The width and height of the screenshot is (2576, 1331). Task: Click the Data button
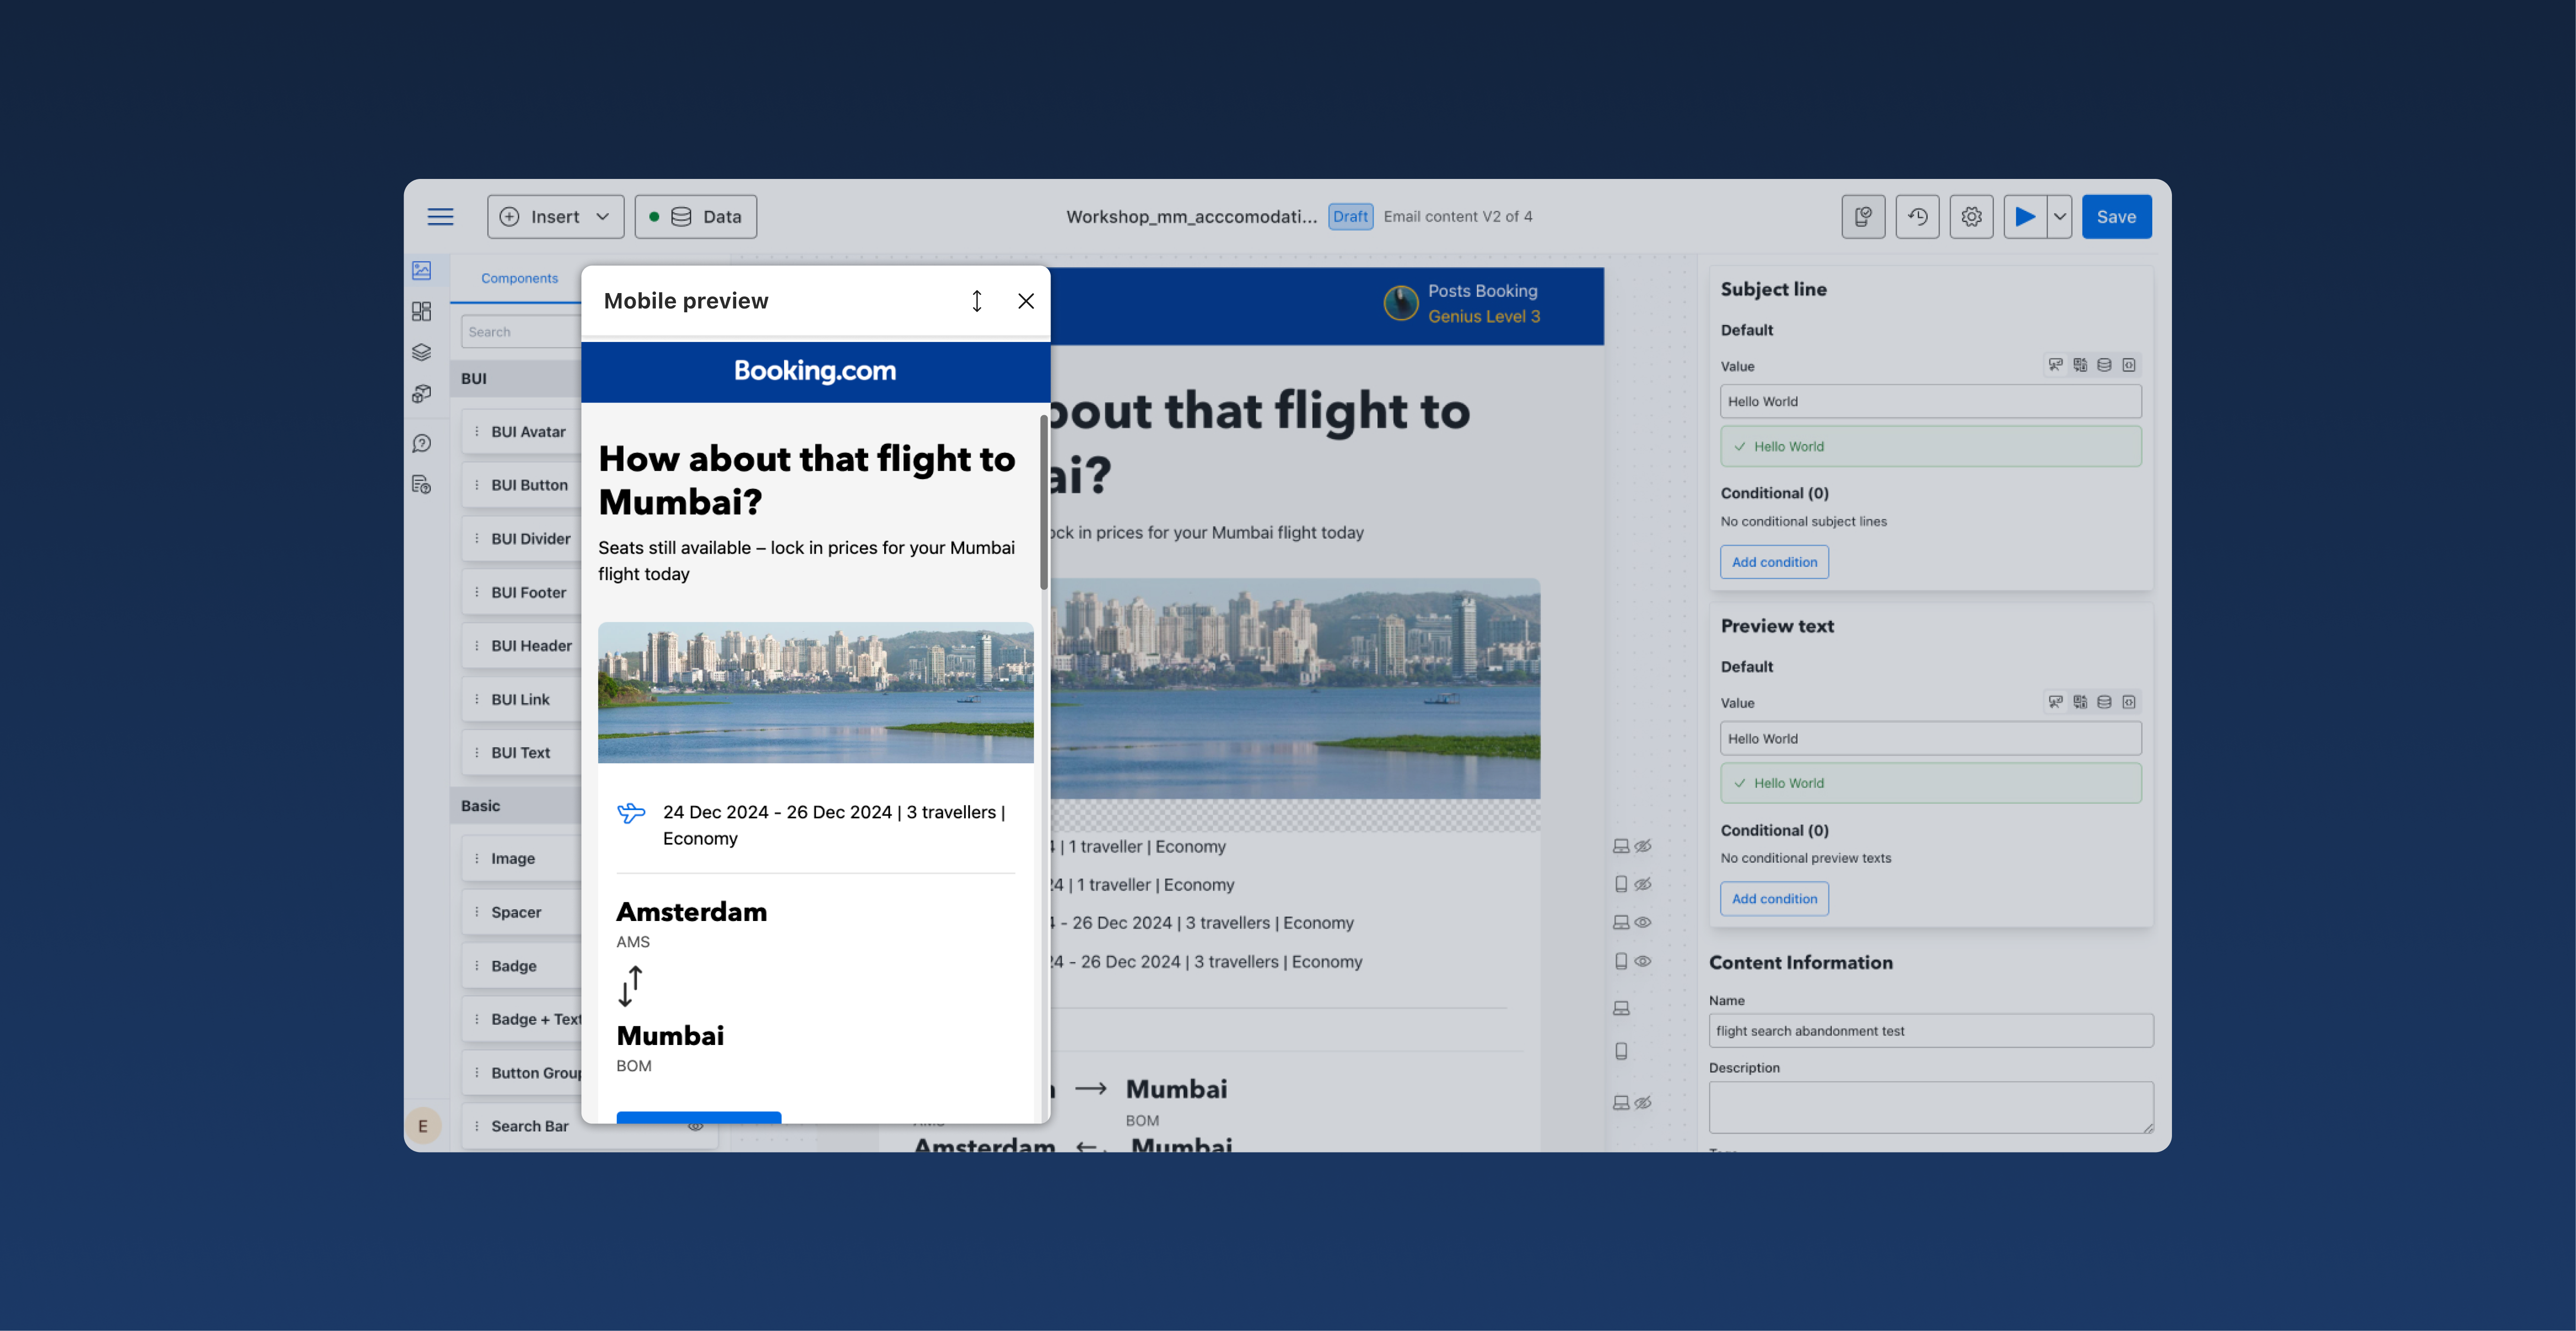(695, 217)
